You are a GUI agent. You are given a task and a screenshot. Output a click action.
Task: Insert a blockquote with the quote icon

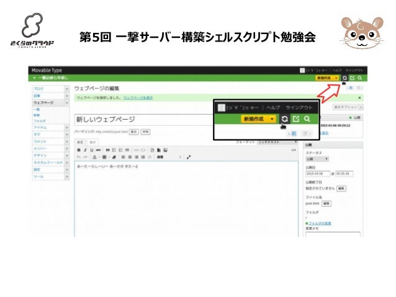click(107, 150)
